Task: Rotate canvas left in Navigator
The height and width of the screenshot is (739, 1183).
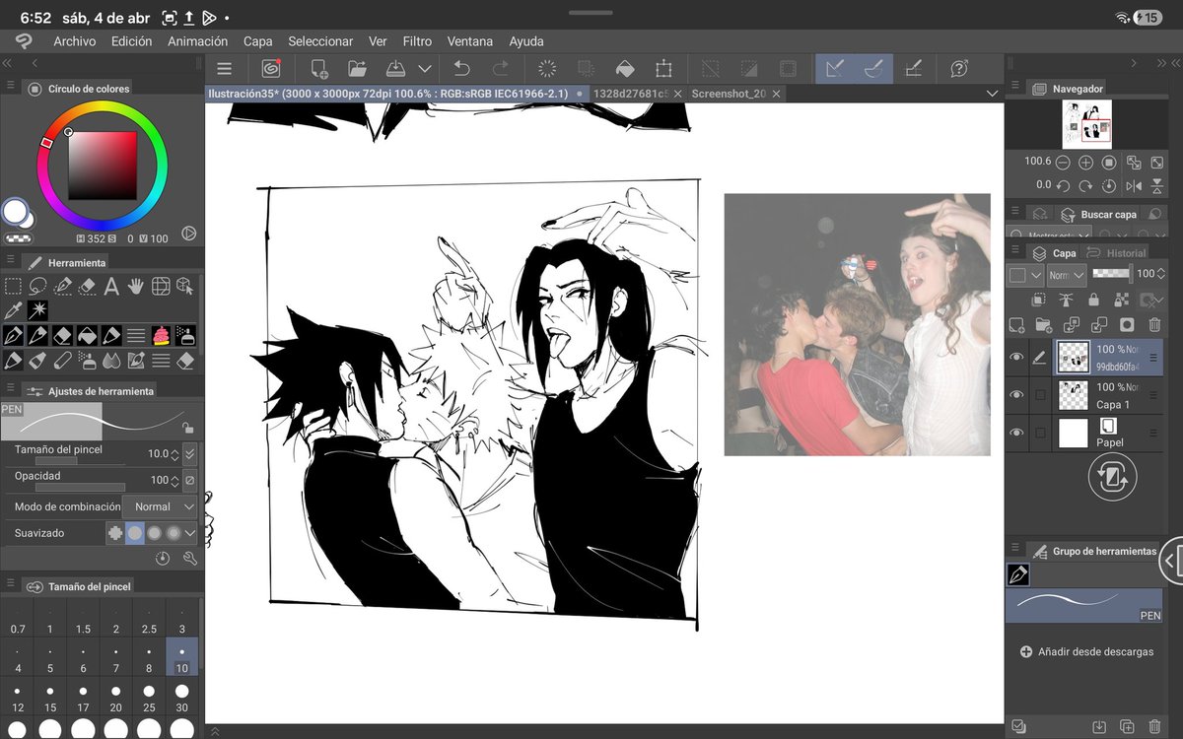Action: [1063, 185]
